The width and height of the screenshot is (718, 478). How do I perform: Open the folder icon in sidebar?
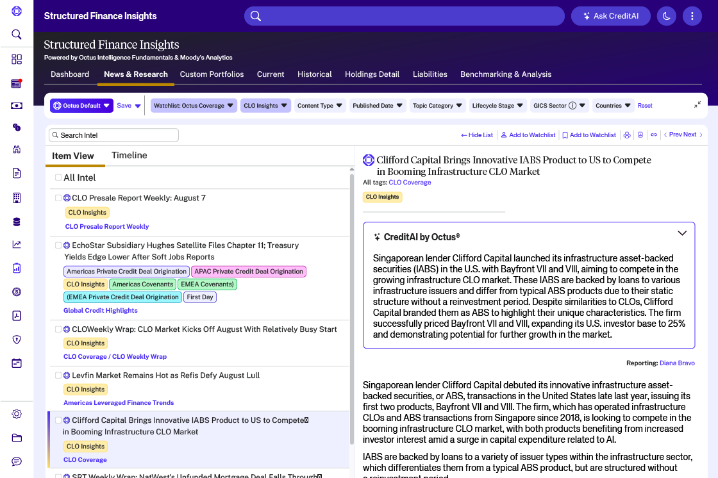pyautogui.click(x=17, y=438)
